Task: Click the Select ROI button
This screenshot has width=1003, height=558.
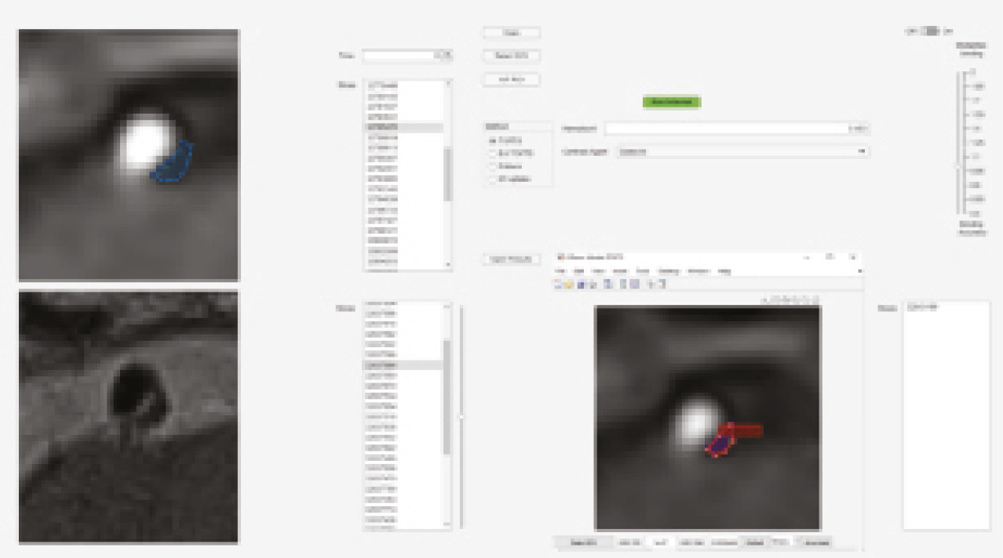Action: 511,56
